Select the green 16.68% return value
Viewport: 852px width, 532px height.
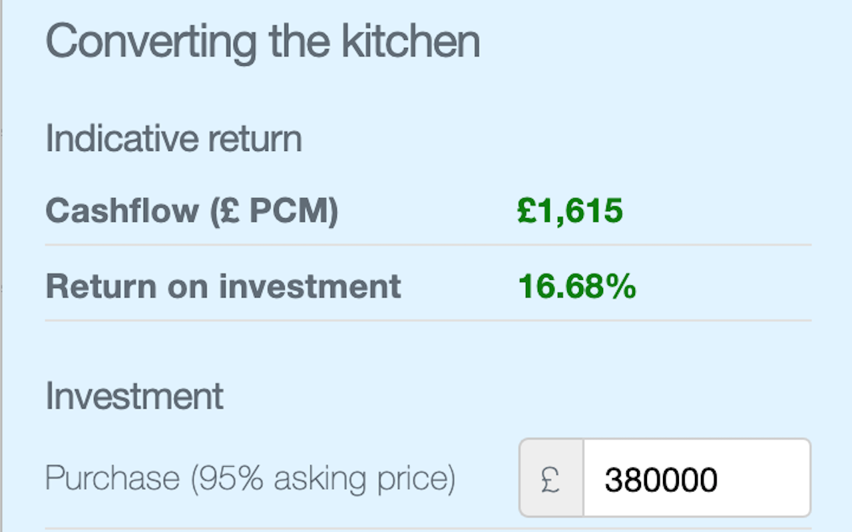click(576, 286)
